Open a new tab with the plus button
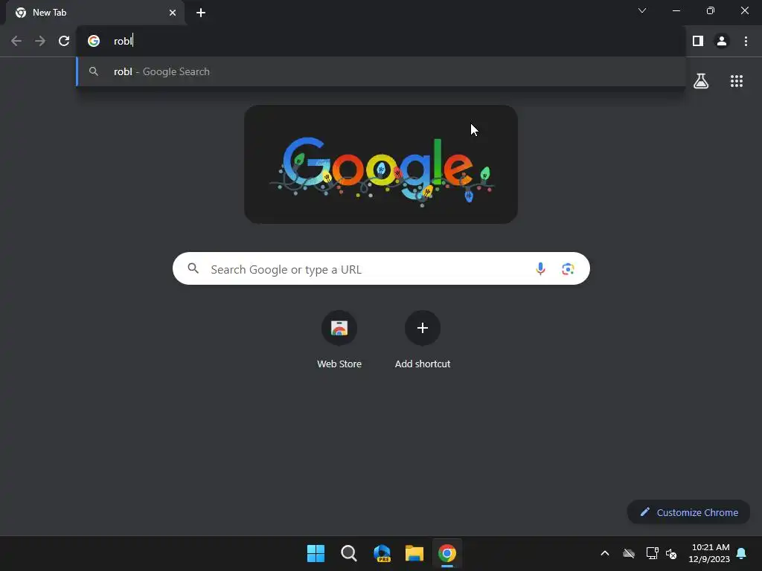Viewport: 762px width, 571px height. 201,13
